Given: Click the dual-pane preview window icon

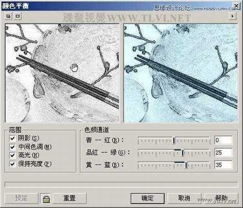Looking at the screenshot, I should click(8, 16).
